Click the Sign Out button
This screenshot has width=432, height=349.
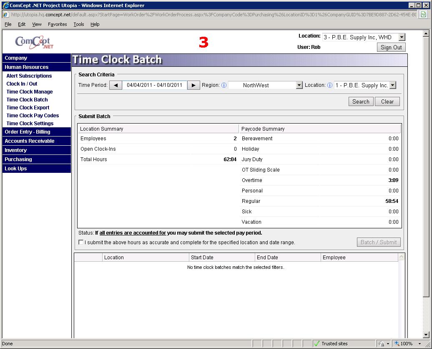point(391,47)
